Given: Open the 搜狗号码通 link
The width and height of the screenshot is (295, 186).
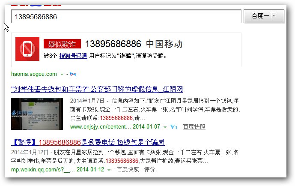Looking at the screenshot, I should (x=73, y=56).
